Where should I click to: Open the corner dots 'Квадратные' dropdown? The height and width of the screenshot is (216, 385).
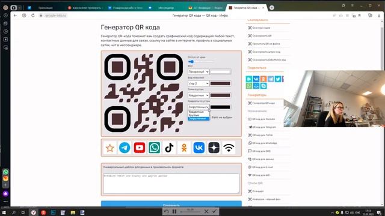(x=199, y=95)
